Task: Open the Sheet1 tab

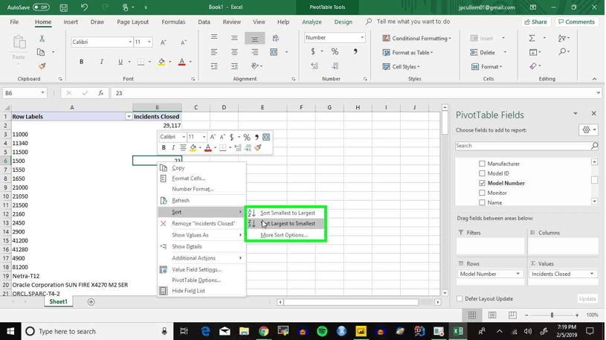Action: (58, 302)
